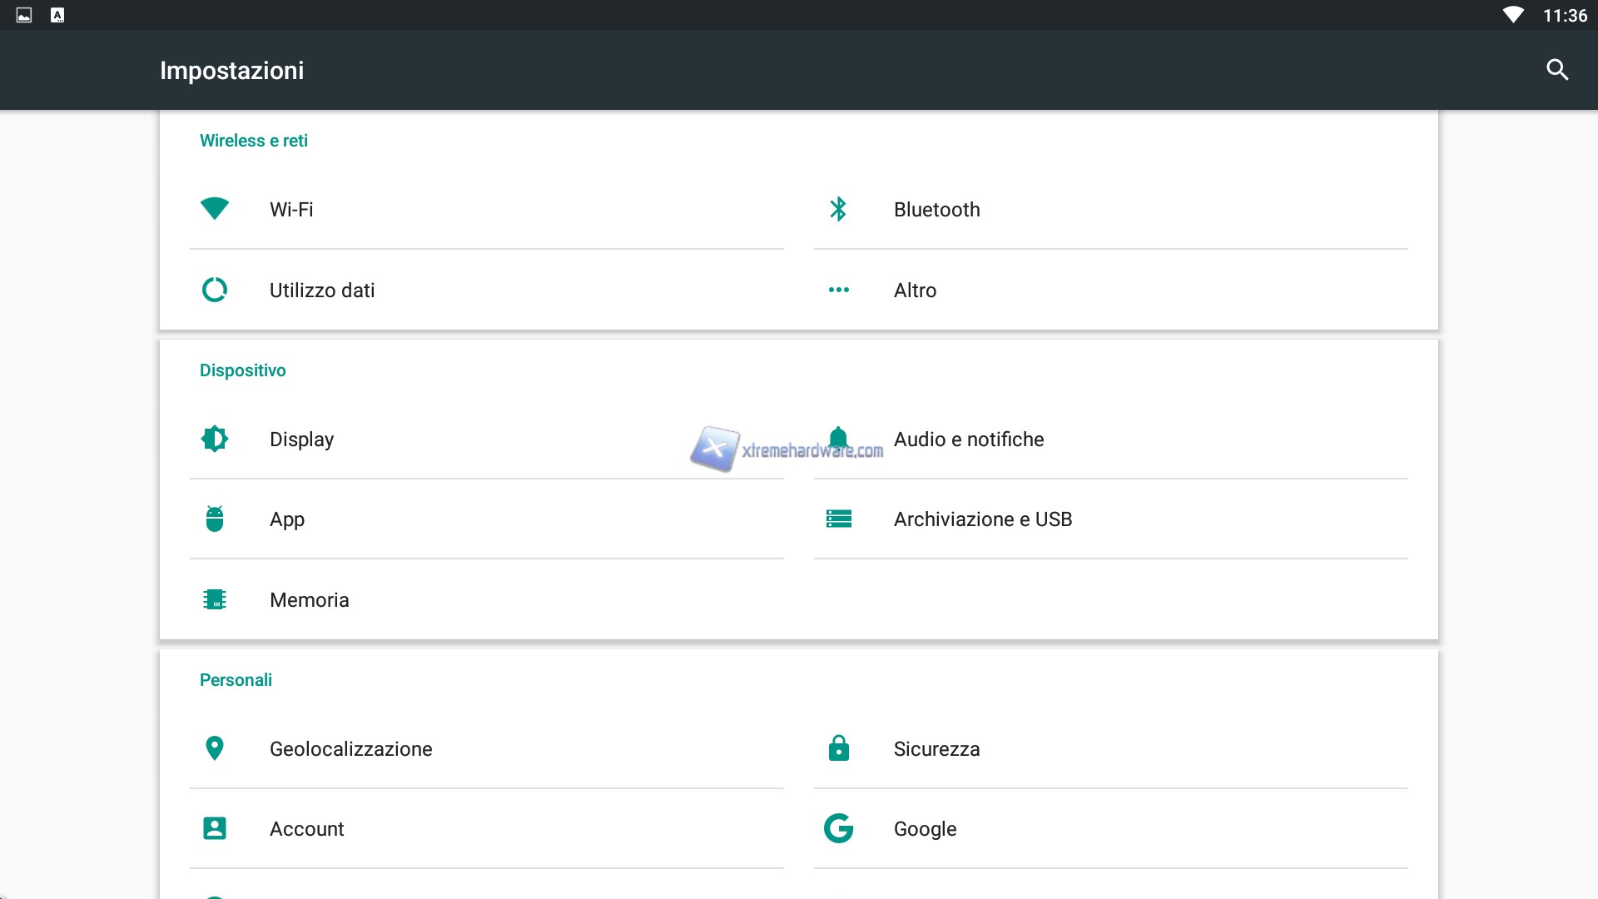This screenshot has width=1598, height=899.
Task: Tap the Wi-Fi settings icon
Action: (215, 209)
